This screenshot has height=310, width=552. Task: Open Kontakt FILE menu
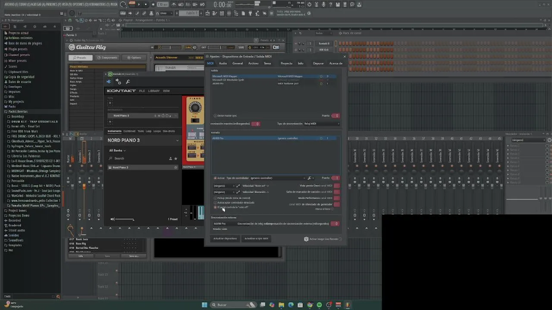[142, 91]
